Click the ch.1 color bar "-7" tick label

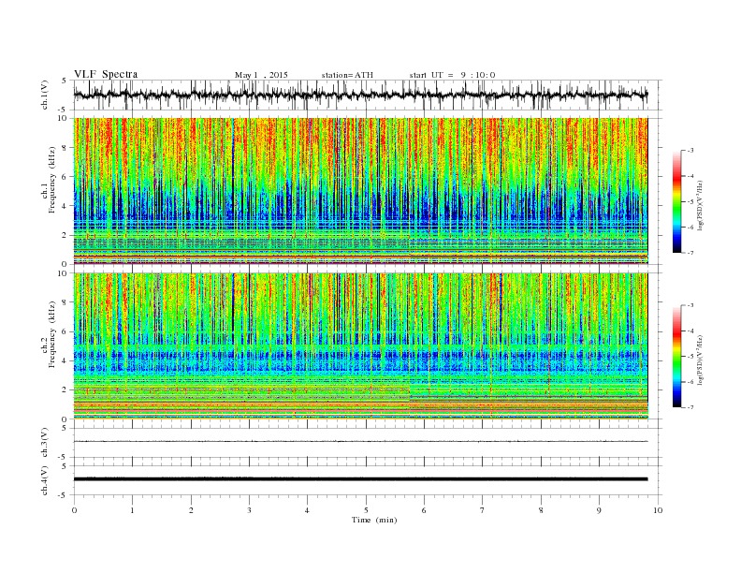coord(690,253)
